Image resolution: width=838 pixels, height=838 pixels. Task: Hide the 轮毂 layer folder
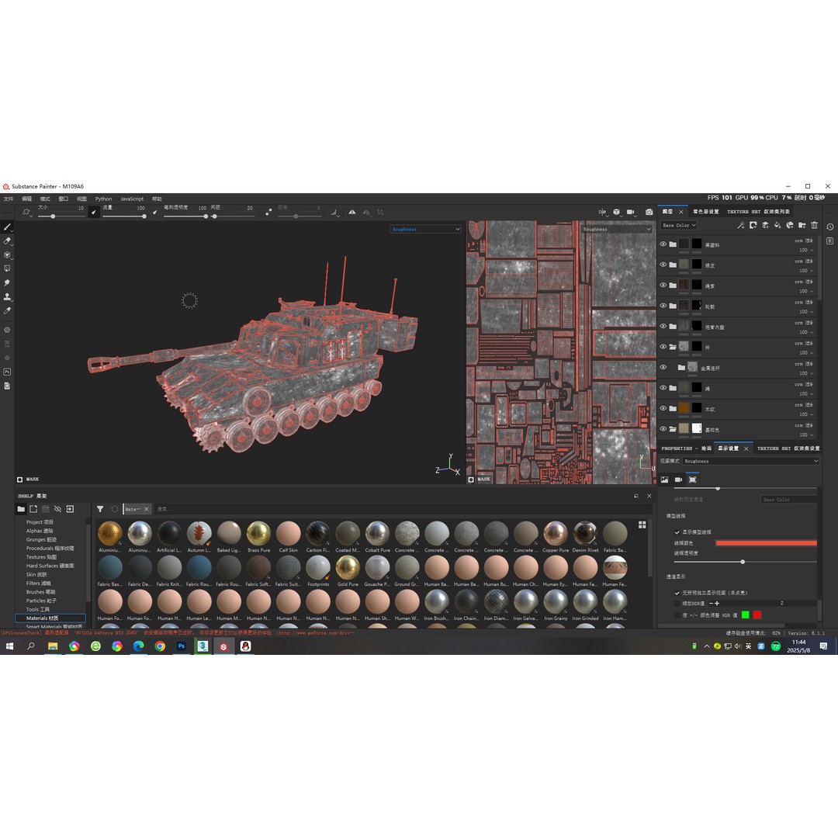coord(663,306)
